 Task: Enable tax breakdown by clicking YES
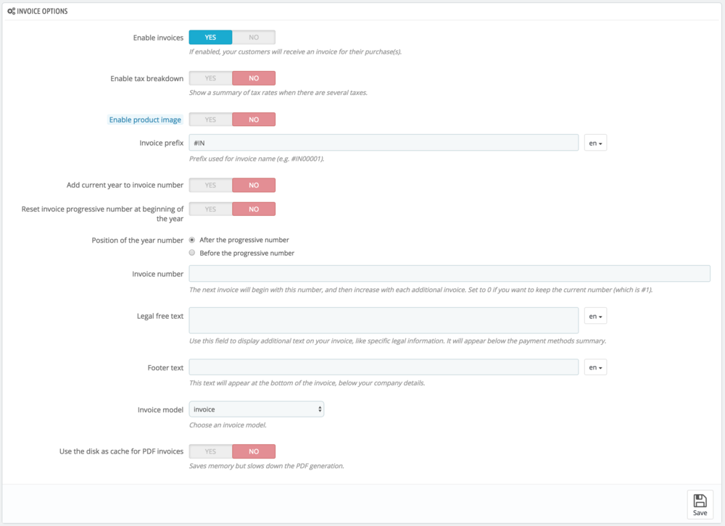click(x=210, y=78)
